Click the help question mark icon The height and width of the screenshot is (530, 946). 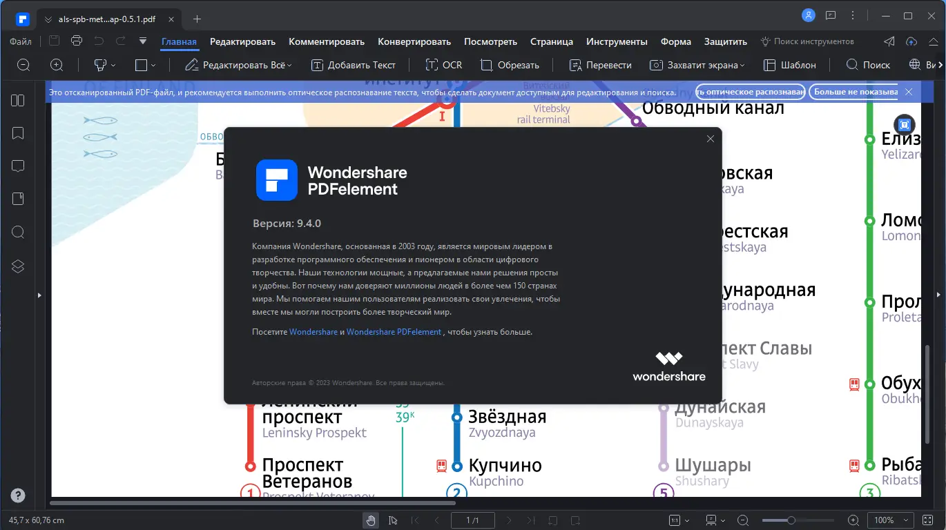pos(18,495)
